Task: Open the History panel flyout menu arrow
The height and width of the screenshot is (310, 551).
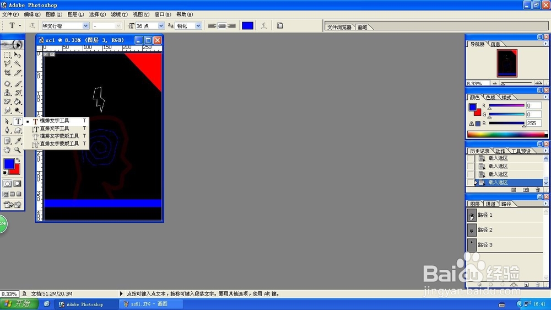Action: (x=545, y=151)
